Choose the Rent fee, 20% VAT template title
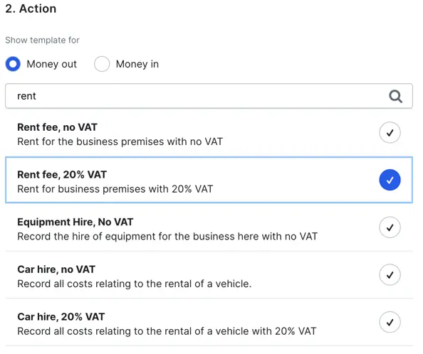 click(x=62, y=174)
